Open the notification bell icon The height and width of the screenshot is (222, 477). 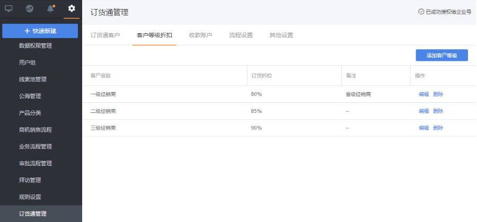tap(50, 8)
